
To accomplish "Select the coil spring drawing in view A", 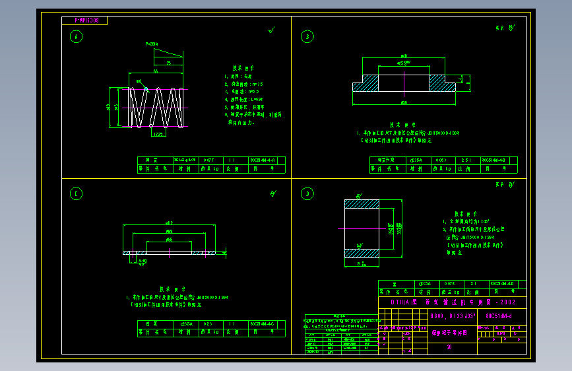I will click(x=156, y=108).
